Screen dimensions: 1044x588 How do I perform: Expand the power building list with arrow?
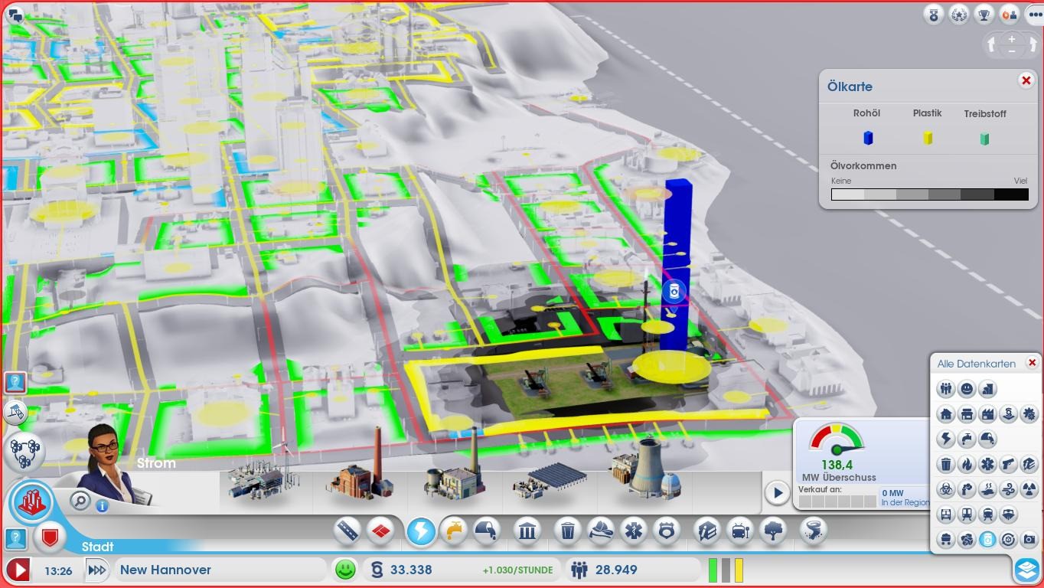pyautogui.click(x=777, y=493)
